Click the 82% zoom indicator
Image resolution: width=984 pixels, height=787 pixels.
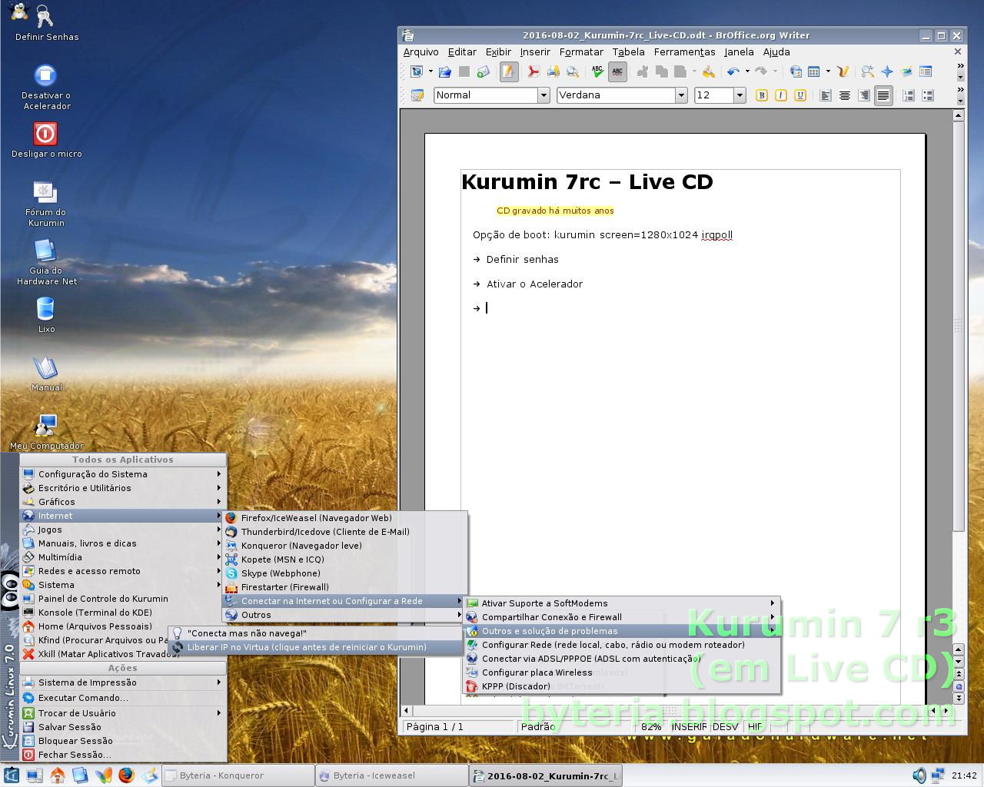point(650,726)
